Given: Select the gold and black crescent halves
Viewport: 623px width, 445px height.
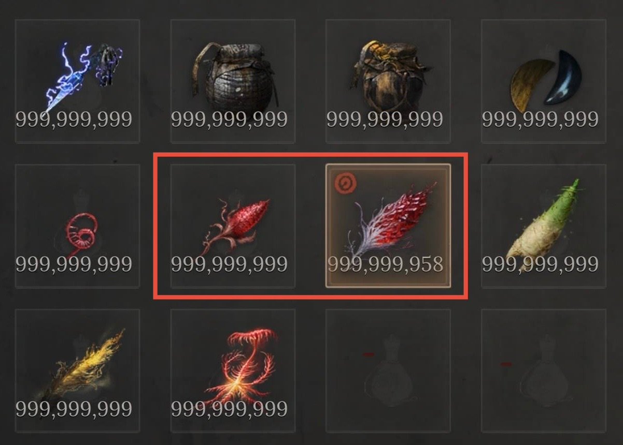Looking at the screenshot, I should [x=544, y=81].
